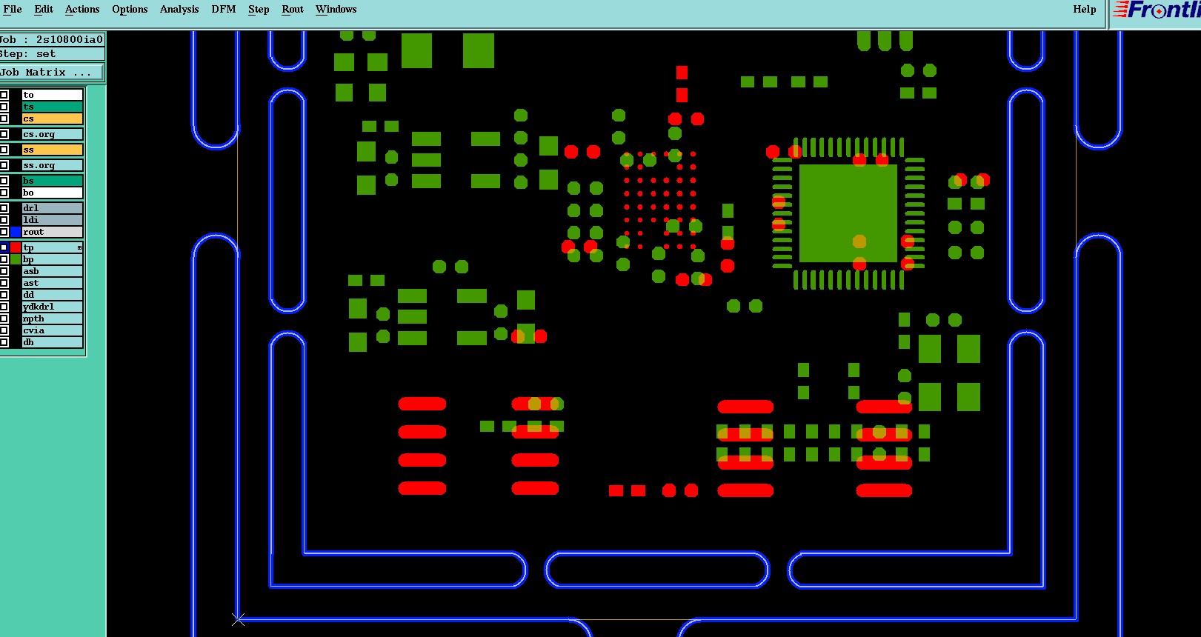
Task: Toggle the 'tp' layer checkbox
Action: pos(4,247)
